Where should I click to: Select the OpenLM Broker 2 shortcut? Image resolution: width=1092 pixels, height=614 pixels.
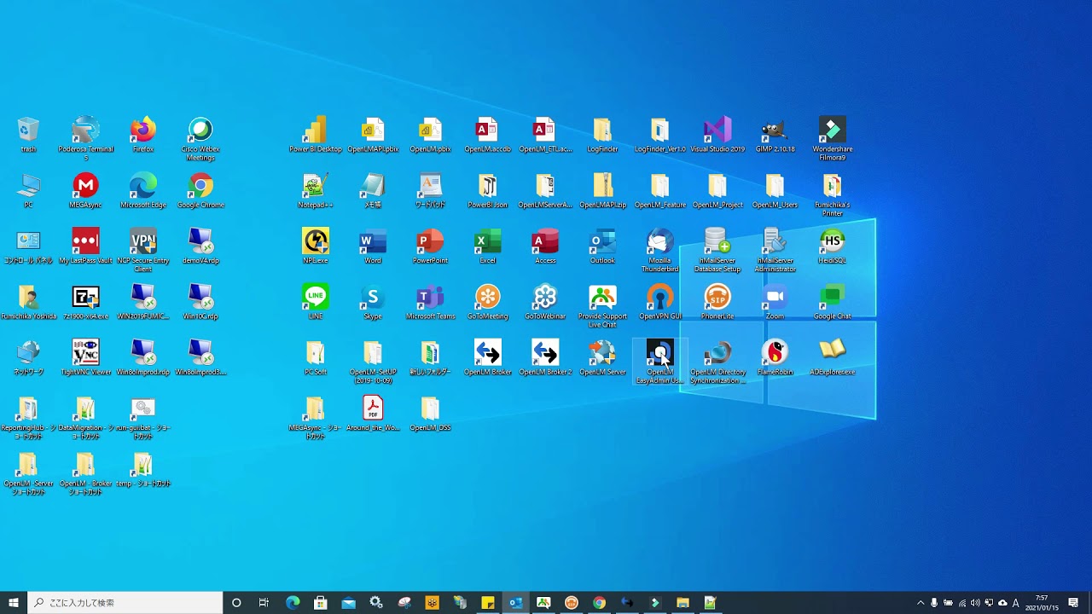coord(545,358)
